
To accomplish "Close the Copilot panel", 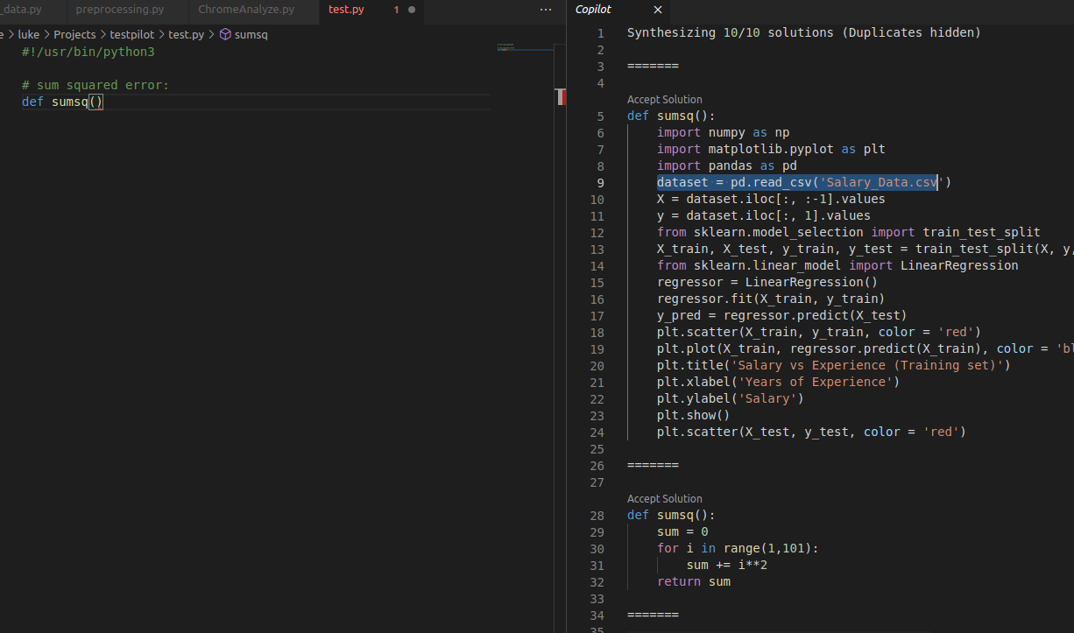I will point(658,10).
